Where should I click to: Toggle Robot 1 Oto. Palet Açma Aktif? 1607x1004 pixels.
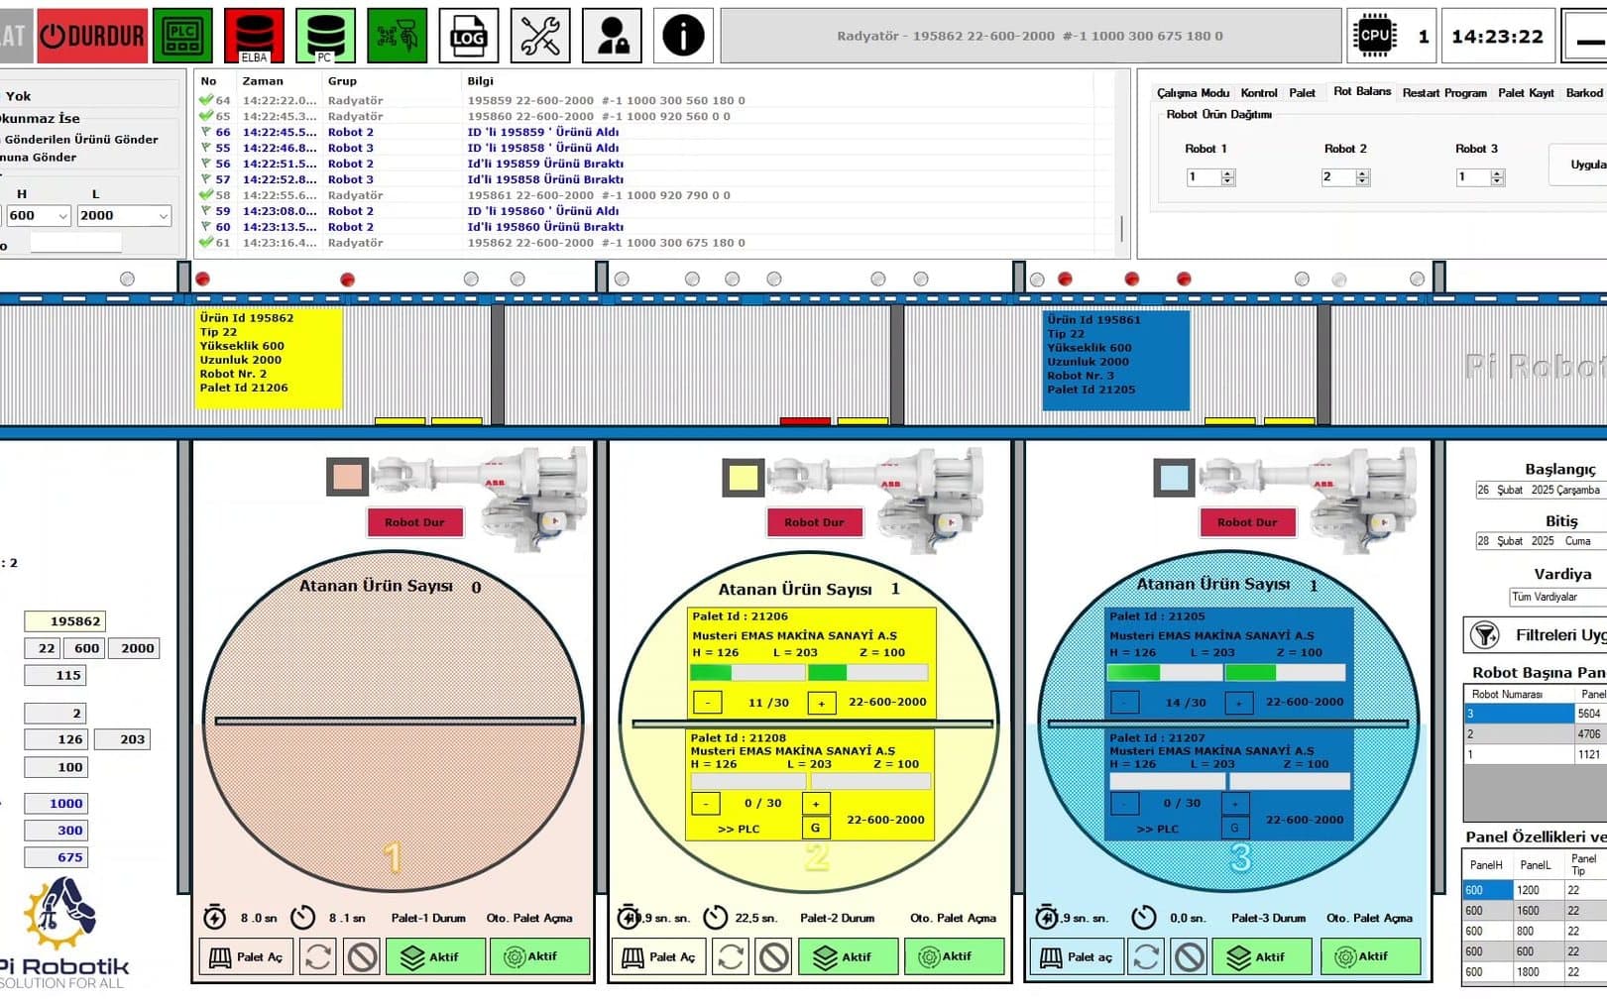point(539,956)
